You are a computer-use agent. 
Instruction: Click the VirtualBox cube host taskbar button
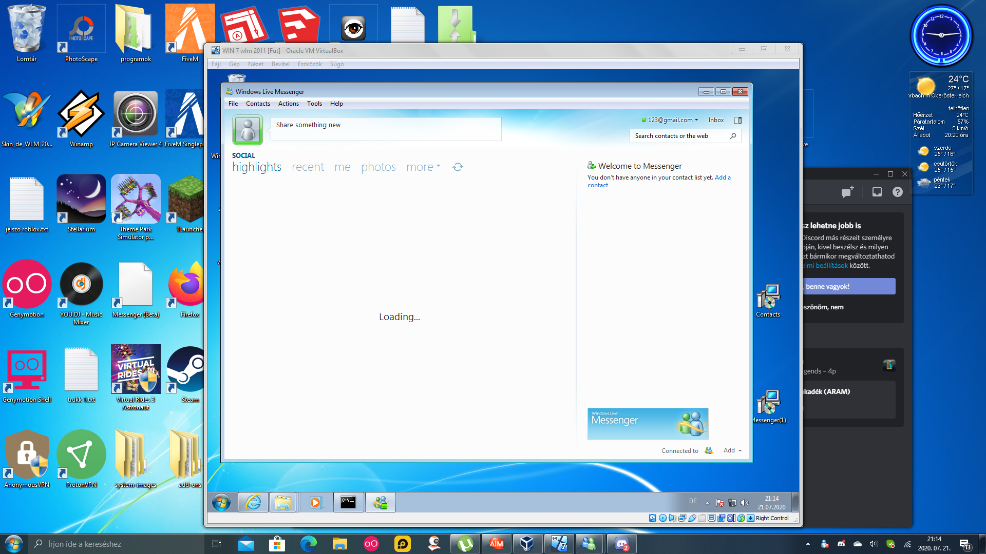click(x=527, y=544)
